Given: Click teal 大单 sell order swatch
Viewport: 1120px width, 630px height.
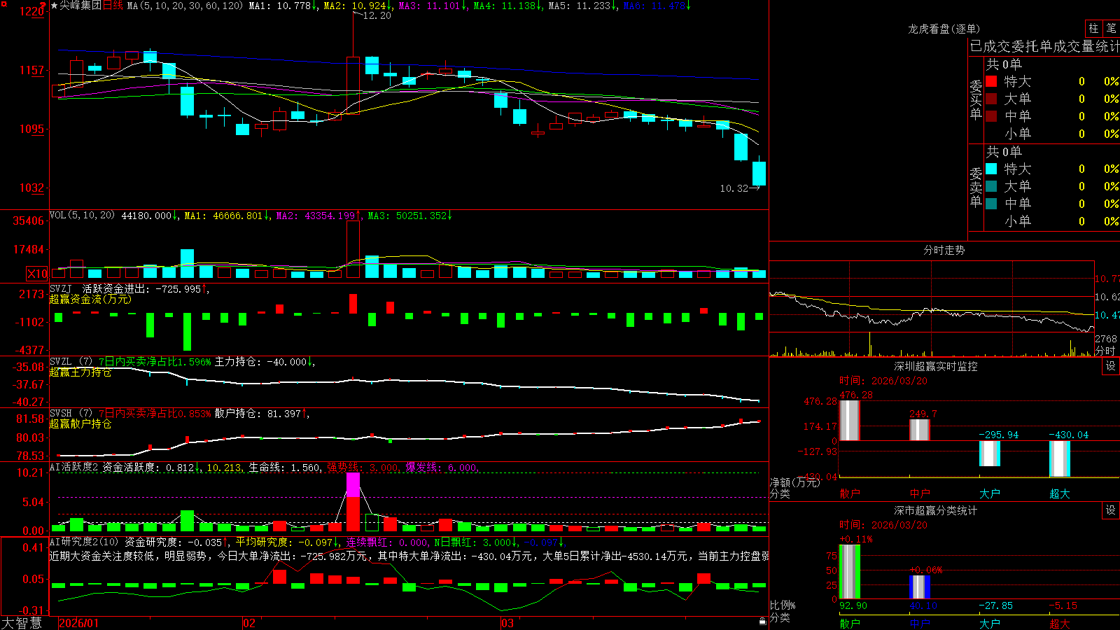Looking at the screenshot, I should (991, 186).
